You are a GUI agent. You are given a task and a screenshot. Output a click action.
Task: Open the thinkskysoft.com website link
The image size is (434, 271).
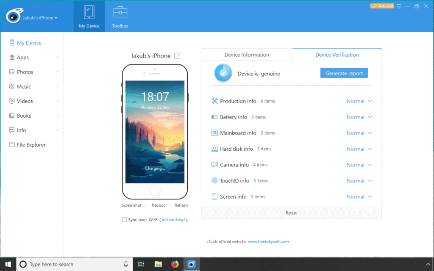pos(269,241)
